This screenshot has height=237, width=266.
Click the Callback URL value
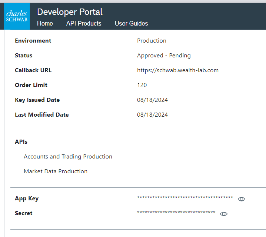tap(177, 70)
